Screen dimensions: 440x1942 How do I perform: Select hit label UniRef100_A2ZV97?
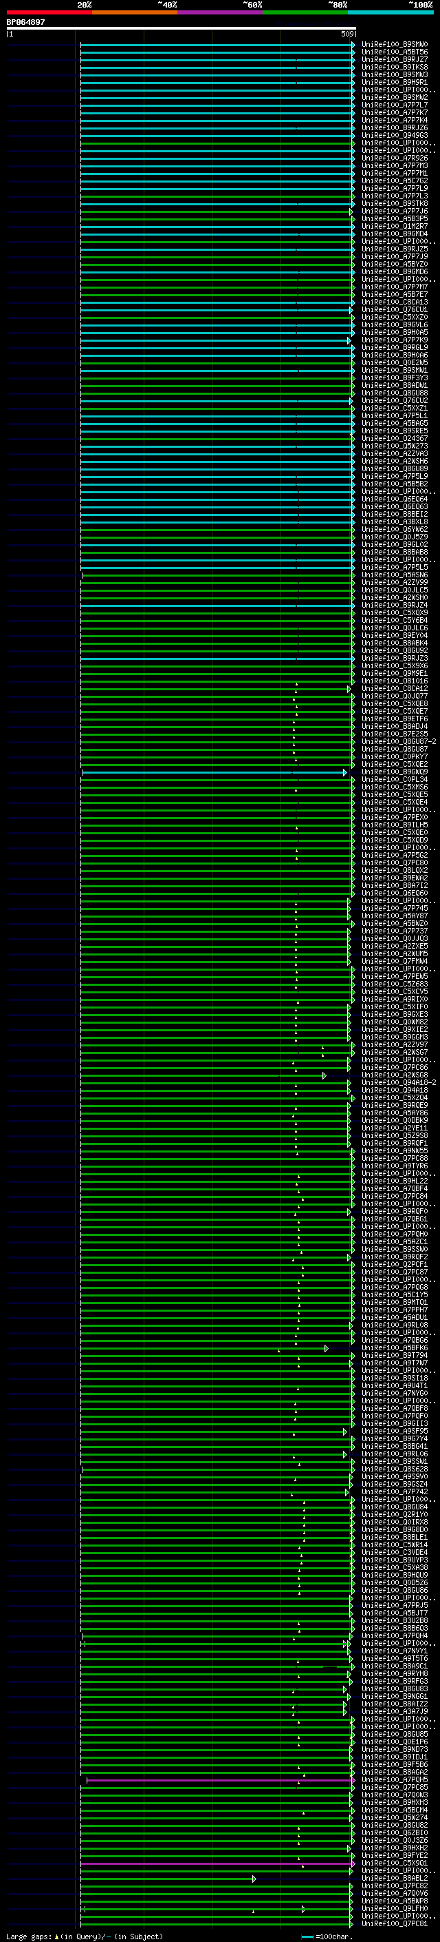point(395,1045)
